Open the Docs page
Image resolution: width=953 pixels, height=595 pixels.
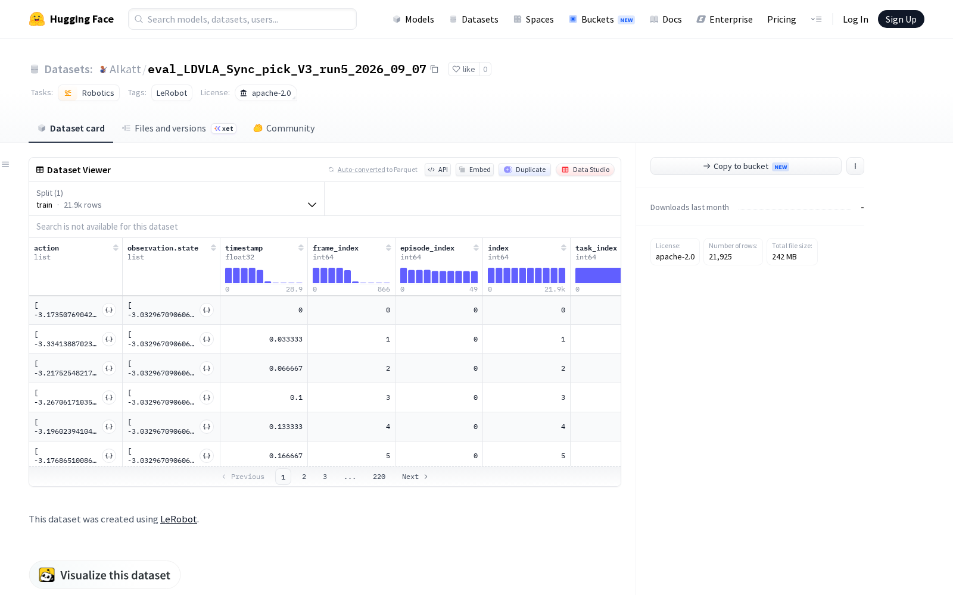(x=665, y=19)
